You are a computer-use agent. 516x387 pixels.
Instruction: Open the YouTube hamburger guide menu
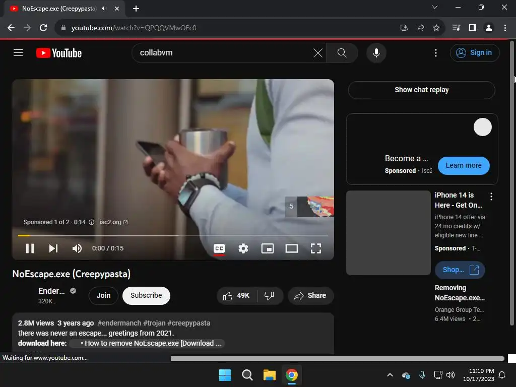pyautogui.click(x=18, y=52)
